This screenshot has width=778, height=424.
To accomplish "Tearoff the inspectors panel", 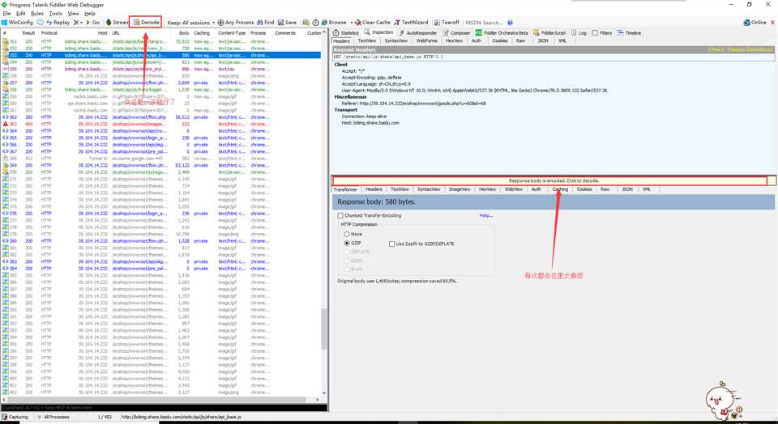I will click(447, 23).
